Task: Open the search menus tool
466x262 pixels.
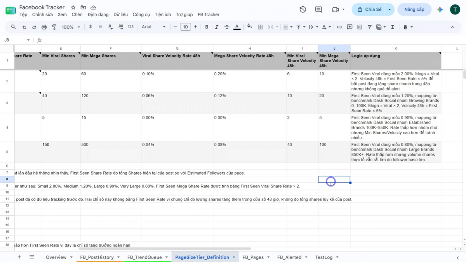Action: click(x=14, y=27)
